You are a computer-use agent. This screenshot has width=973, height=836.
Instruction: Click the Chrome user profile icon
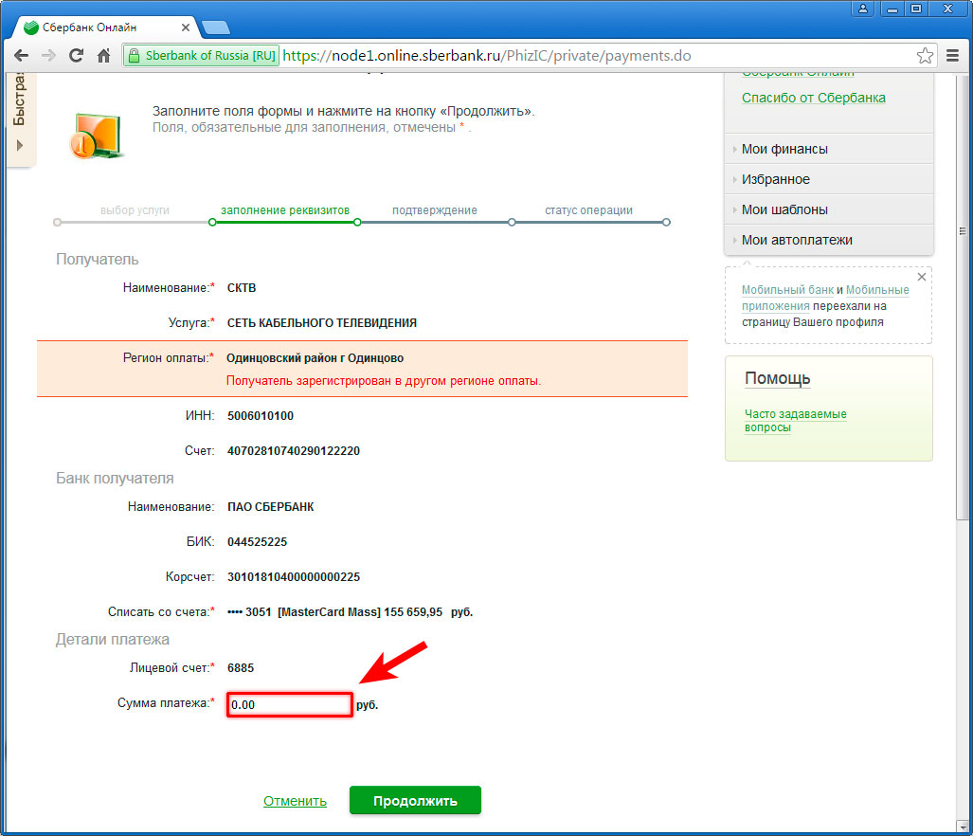tap(862, 9)
